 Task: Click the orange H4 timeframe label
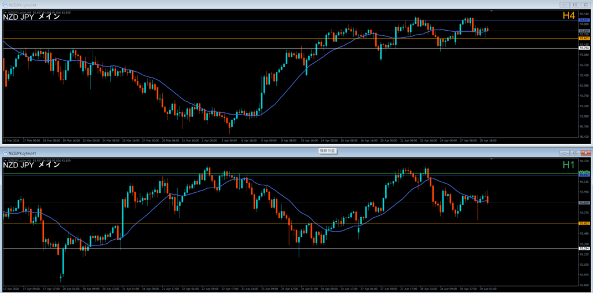(x=569, y=16)
